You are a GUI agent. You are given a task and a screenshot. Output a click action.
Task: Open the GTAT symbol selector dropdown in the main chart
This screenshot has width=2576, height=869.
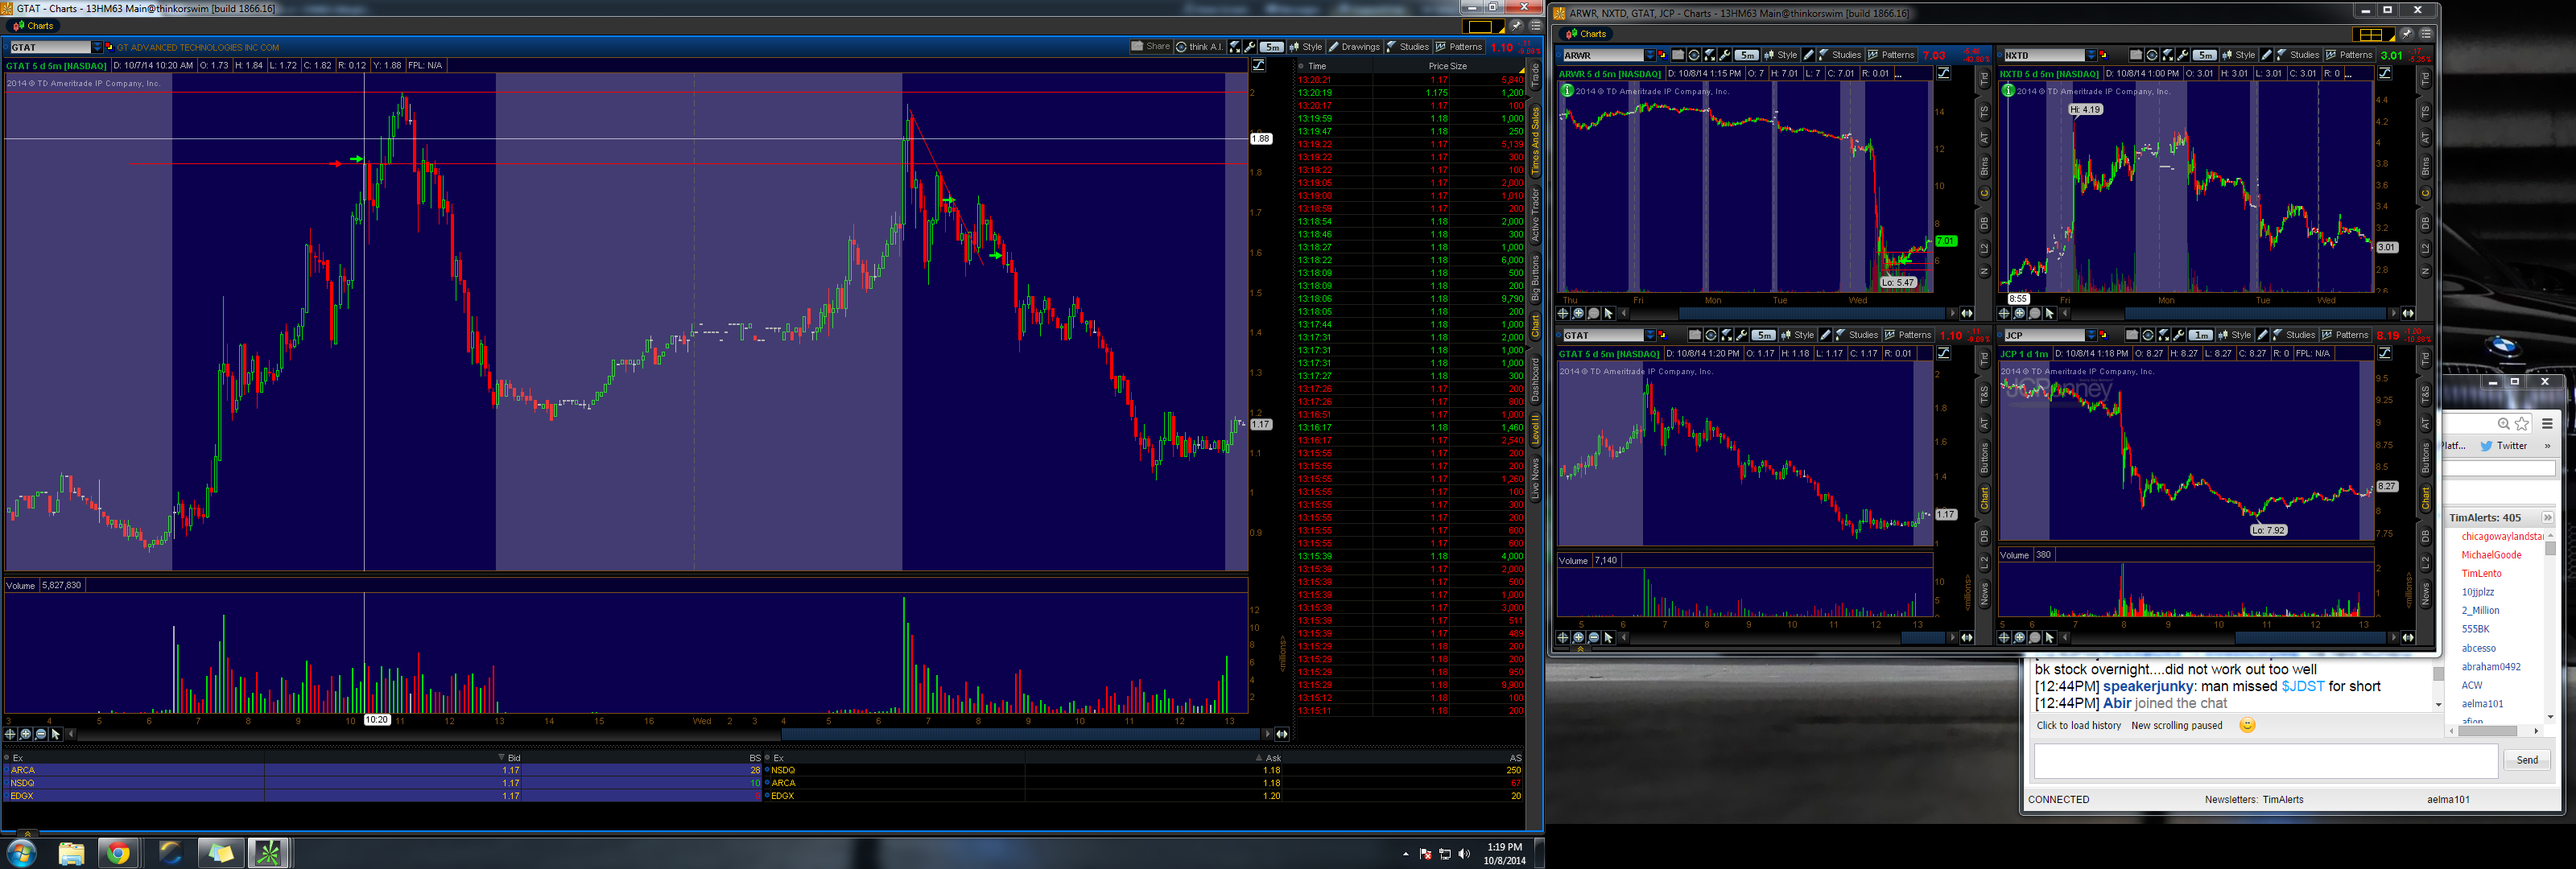click(97, 47)
